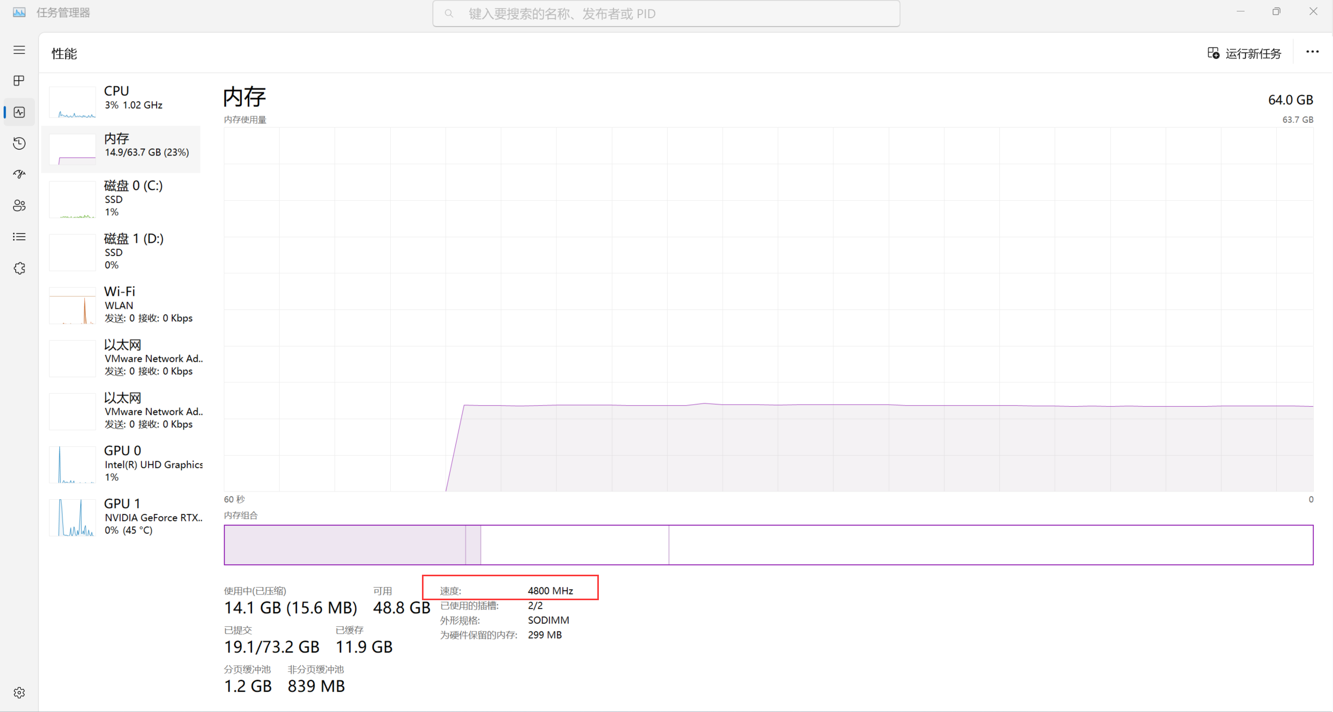Select GPU 0 Intel UHD Graphics entry
Viewport: 1333px width, 712px height.
coord(121,464)
